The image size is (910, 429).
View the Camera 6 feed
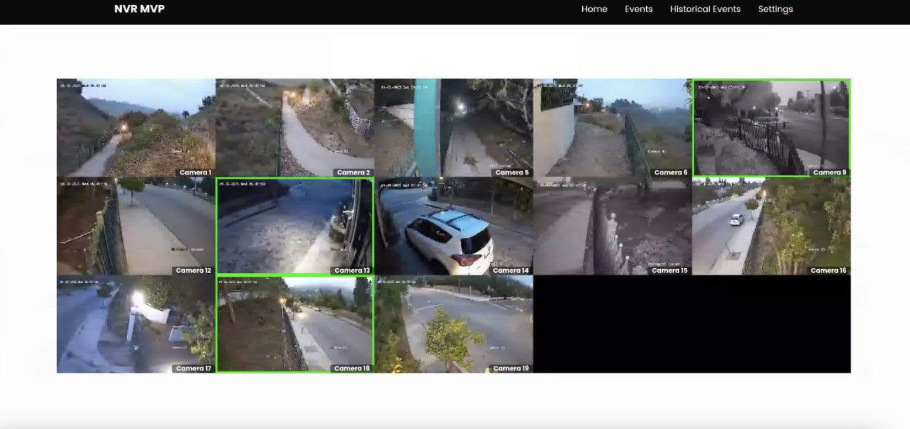pos(613,128)
